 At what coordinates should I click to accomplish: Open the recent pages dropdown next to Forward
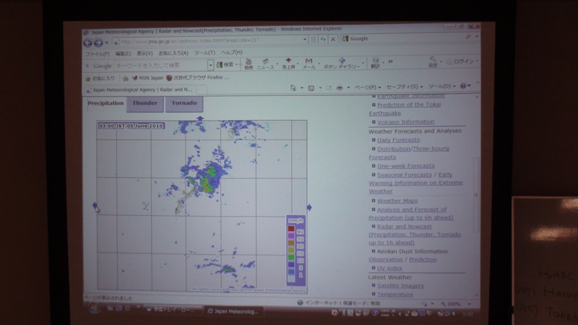coord(106,43)
